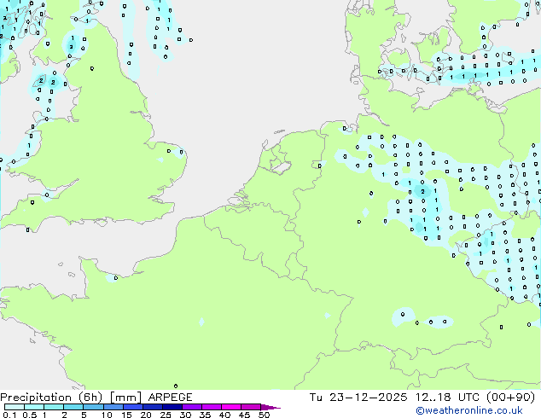The width and height of the screenshot is (541, 418).
Task: Click the '[mm]' unit label
Action: [x=125, y=398]
